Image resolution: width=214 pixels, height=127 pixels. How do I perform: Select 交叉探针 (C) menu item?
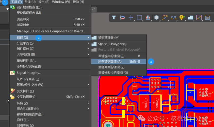[x=50, y=91]
